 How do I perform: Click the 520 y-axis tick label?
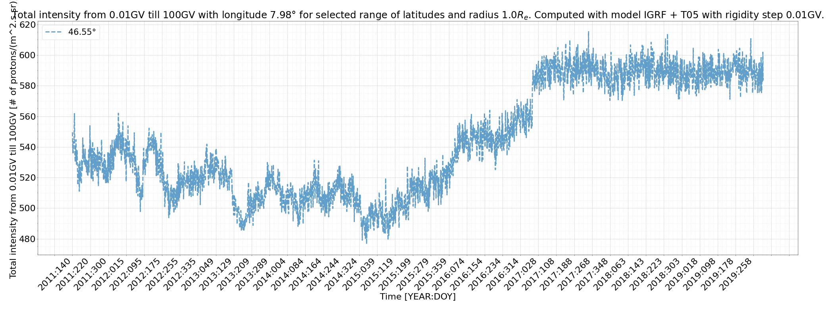[27, 177]
